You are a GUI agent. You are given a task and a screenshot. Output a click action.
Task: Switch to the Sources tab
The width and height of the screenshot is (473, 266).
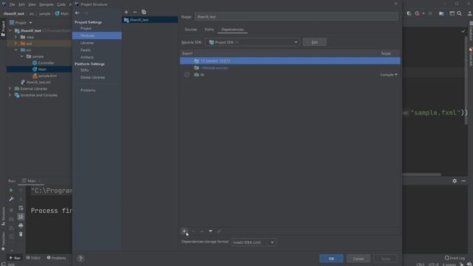tap(191, 30)
